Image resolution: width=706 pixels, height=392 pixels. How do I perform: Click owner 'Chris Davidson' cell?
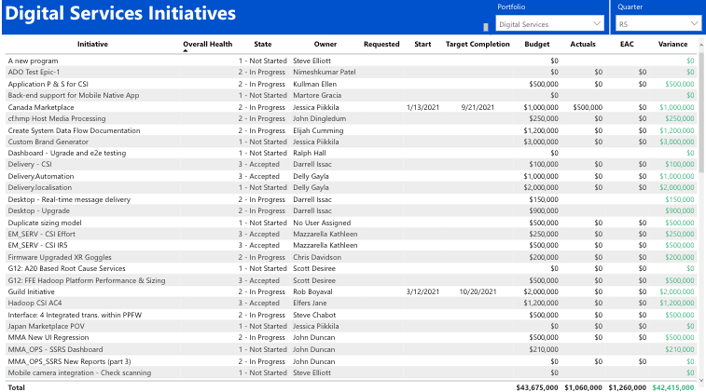pos(317,257)
